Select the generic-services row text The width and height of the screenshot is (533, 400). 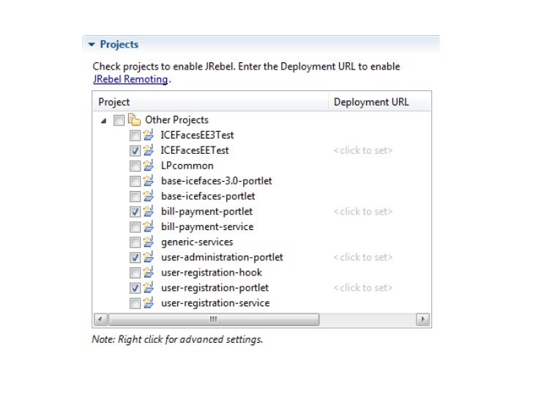(197, 242)
